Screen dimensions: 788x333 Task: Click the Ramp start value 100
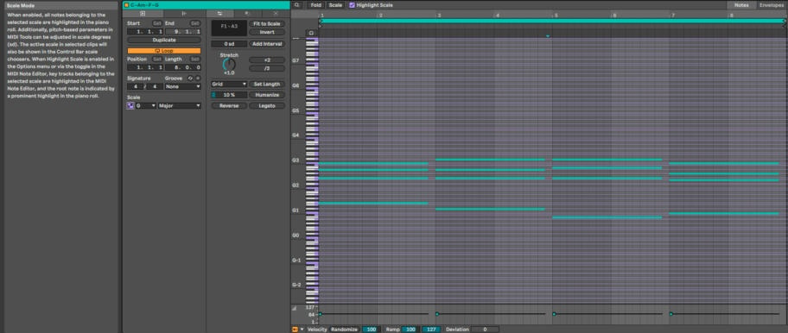coord(410,330)
